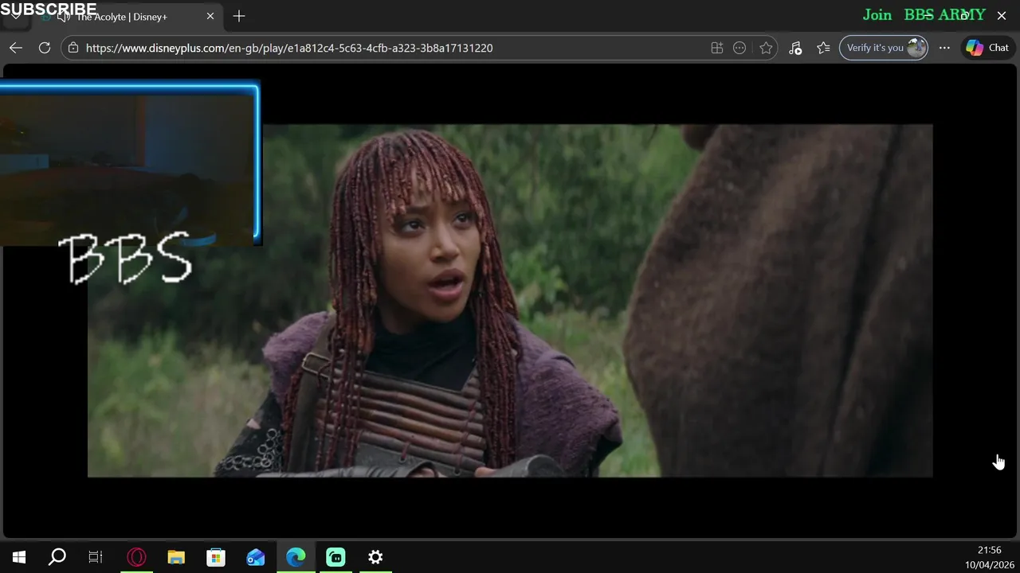Open Outlook from taskbar

[256, 557]
